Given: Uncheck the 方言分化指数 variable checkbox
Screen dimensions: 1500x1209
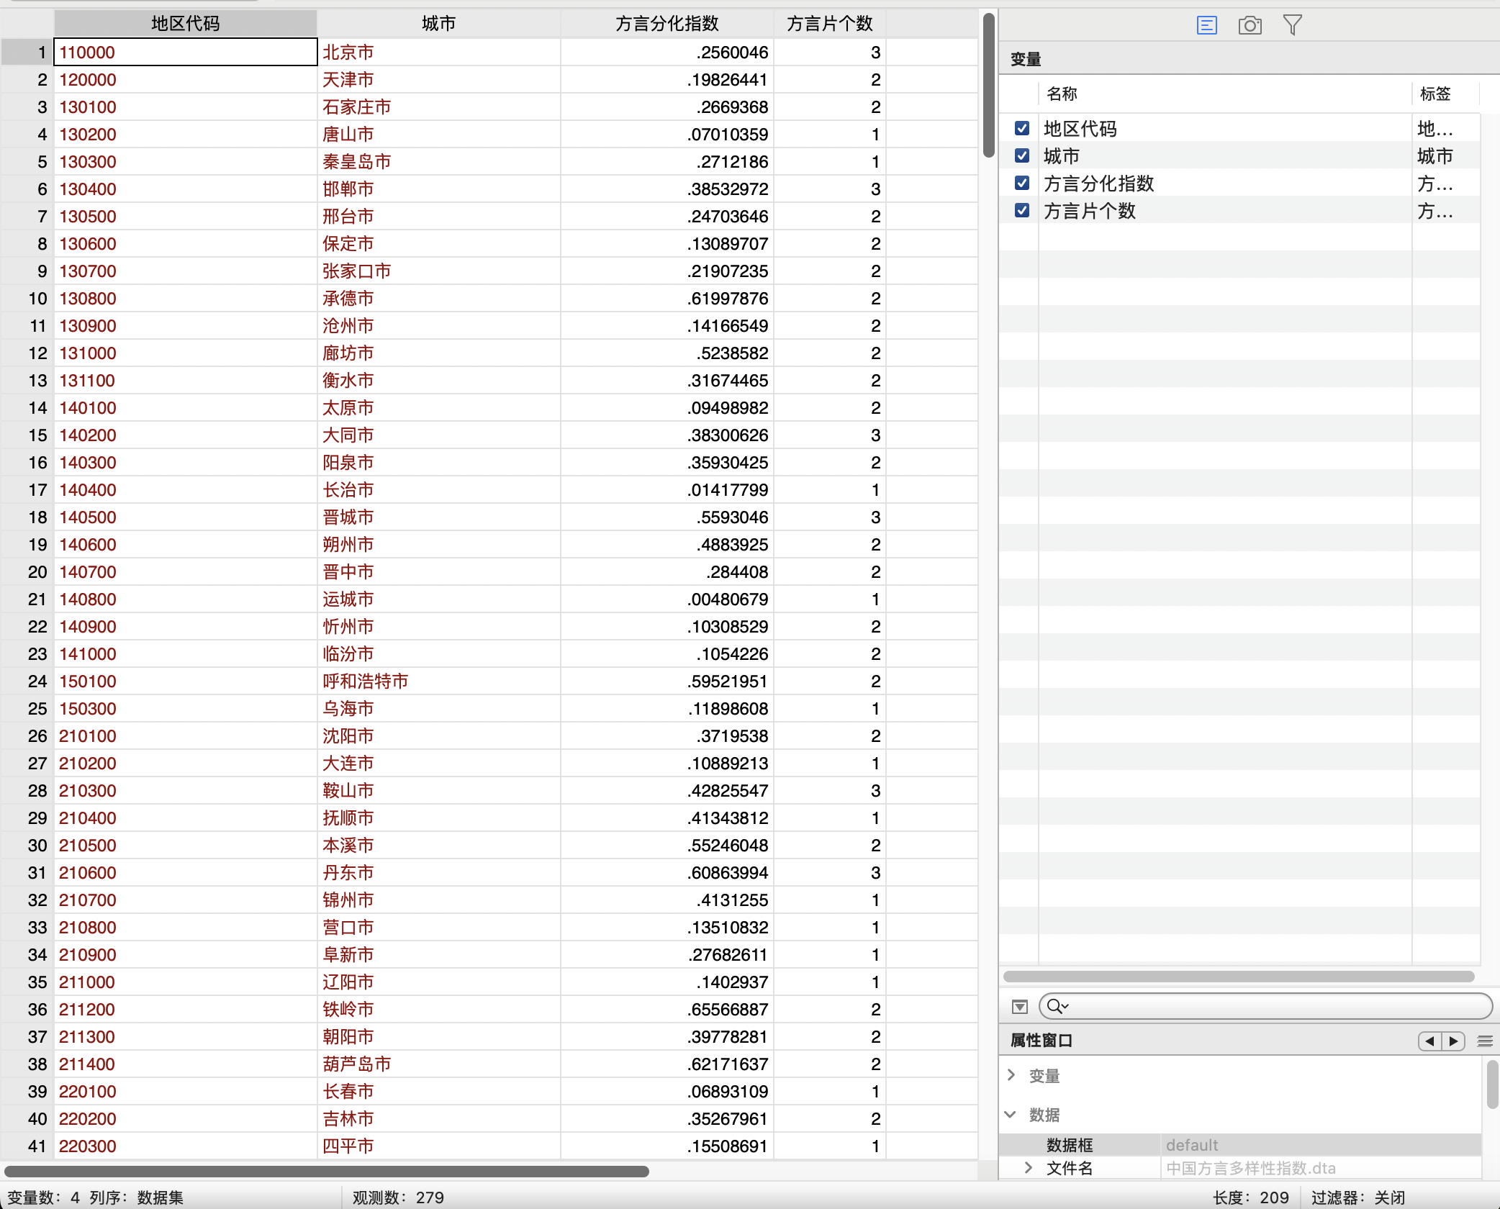Looking at the screenshot, I should click(x=1021, y=184).
